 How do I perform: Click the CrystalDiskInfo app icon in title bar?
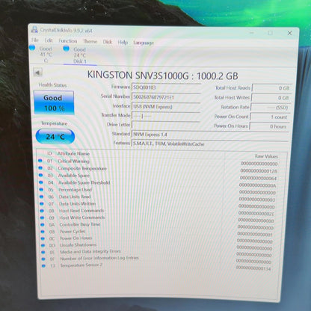[35, 30]
